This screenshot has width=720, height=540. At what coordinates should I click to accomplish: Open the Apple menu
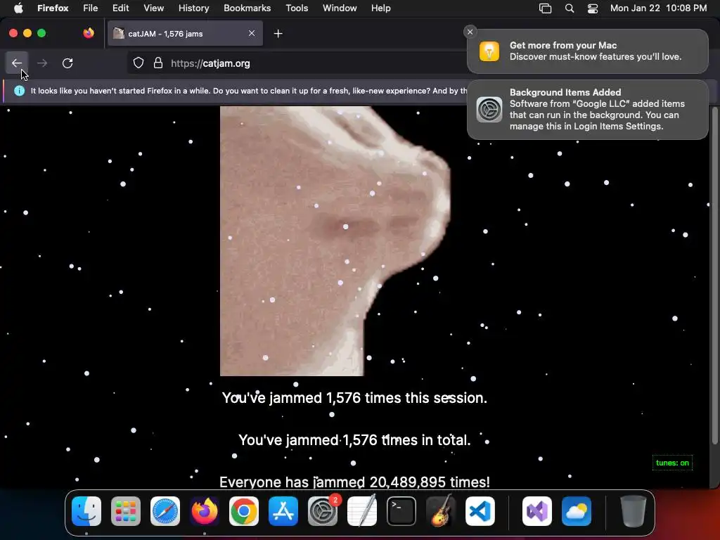18,8
